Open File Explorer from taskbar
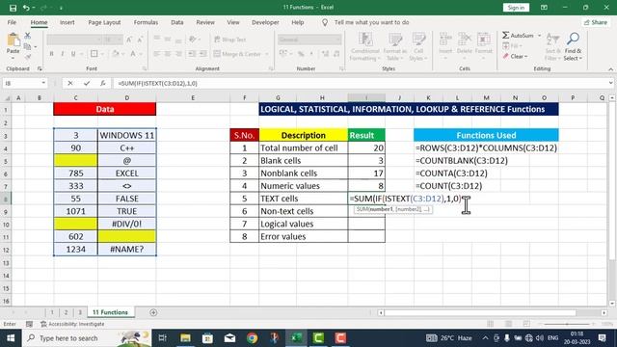The width and height of the screenshot is (617, 347). pyautogui.click(x=185, y=338)
